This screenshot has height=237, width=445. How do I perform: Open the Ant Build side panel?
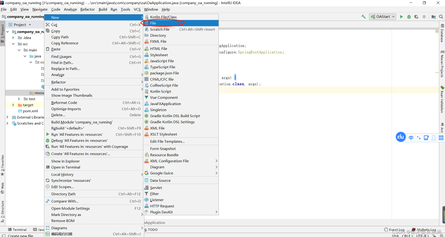click(x=442, y=127)
